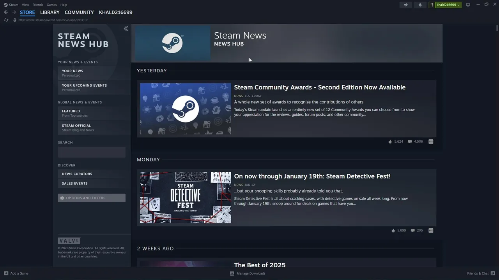Open The Best of 2025 article
Viewport: 499px width, 280px height.
pos(260,264)
